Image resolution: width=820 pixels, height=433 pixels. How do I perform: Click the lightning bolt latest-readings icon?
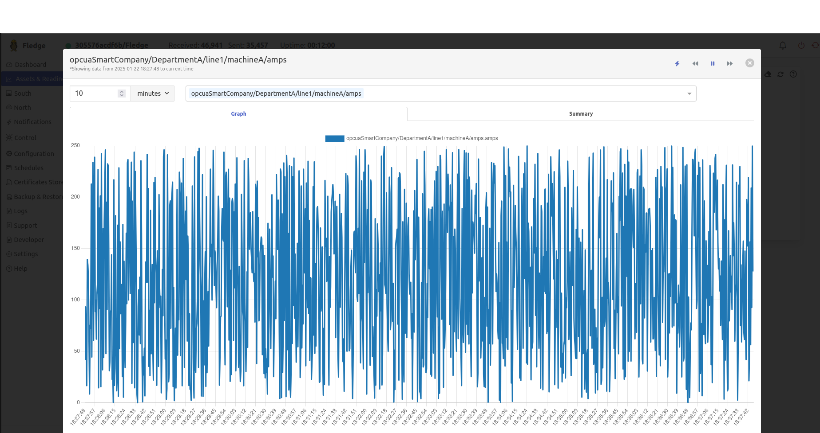coord(677,63)
